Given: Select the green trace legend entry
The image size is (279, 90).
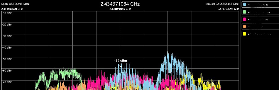Looking at the screenshot, I should [260, 12].
